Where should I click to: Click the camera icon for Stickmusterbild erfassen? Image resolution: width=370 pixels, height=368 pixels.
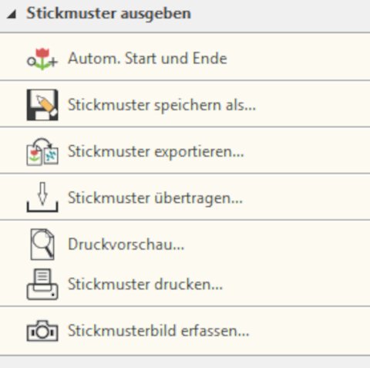pos(42,331)
